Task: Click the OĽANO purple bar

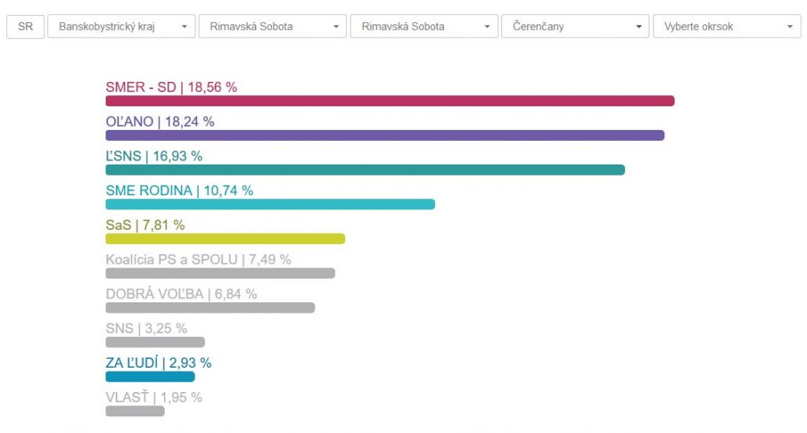Action: click(x=385, y=135)
